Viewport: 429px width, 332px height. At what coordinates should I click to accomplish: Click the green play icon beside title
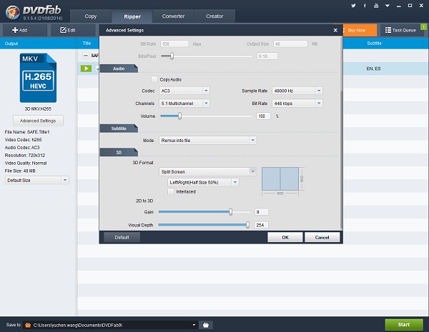85,69
